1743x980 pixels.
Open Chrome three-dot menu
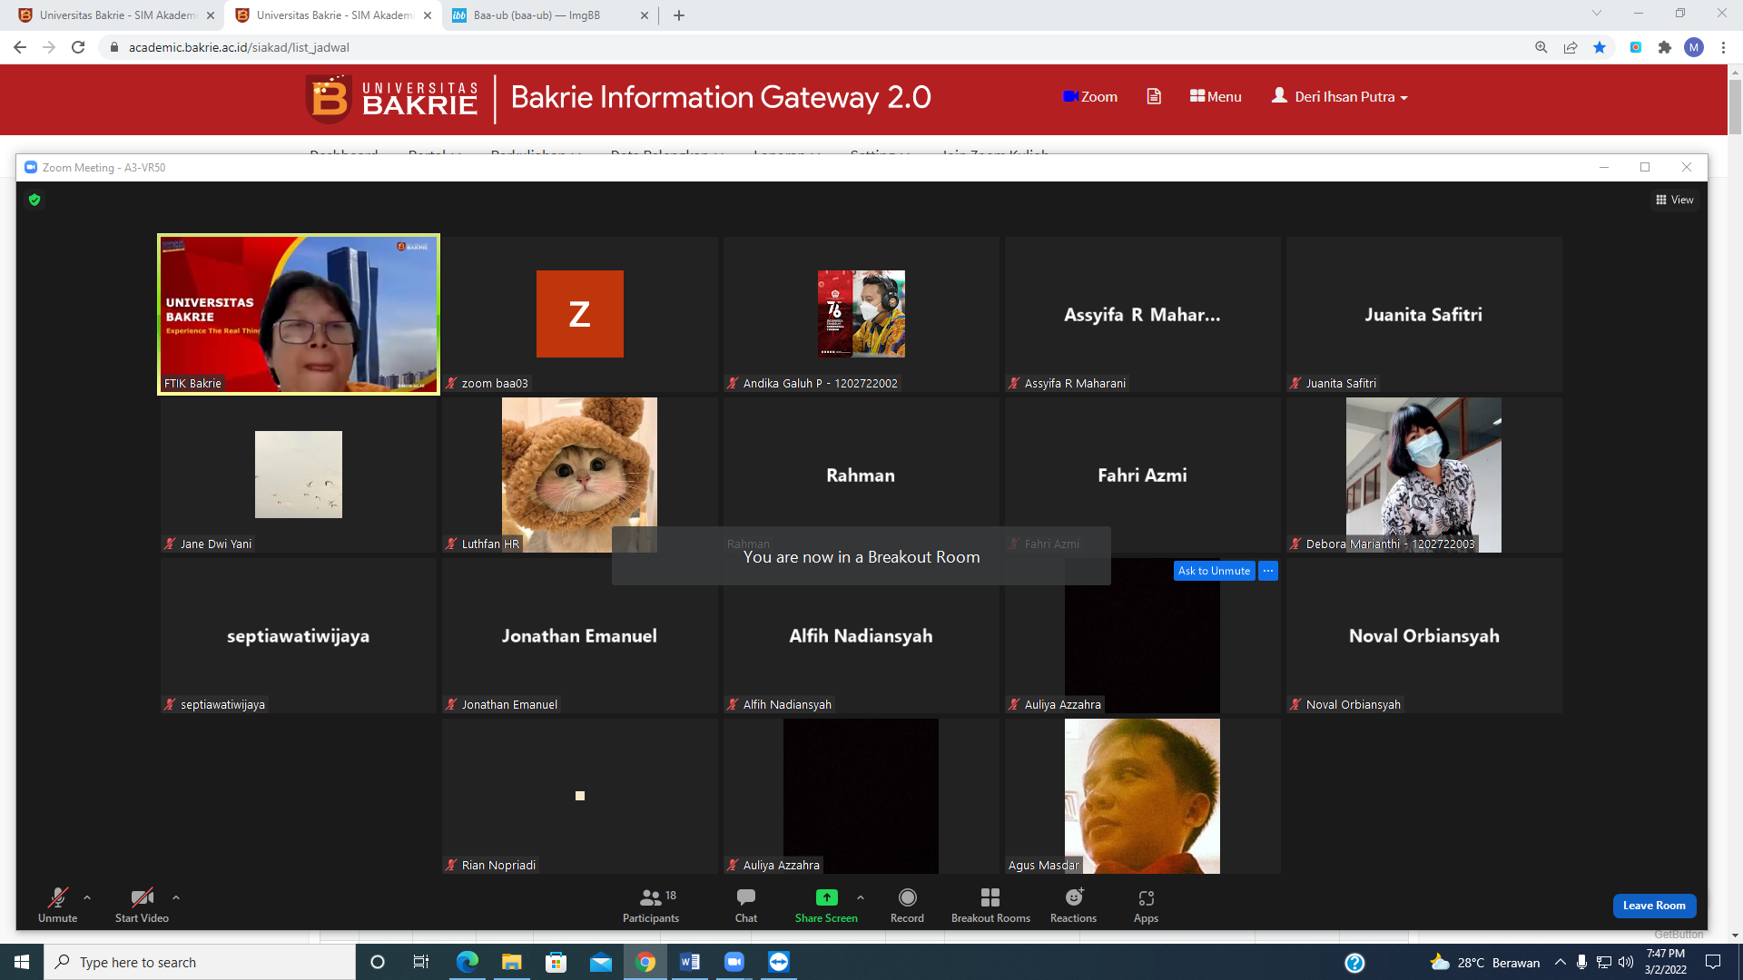(1723, 47)
